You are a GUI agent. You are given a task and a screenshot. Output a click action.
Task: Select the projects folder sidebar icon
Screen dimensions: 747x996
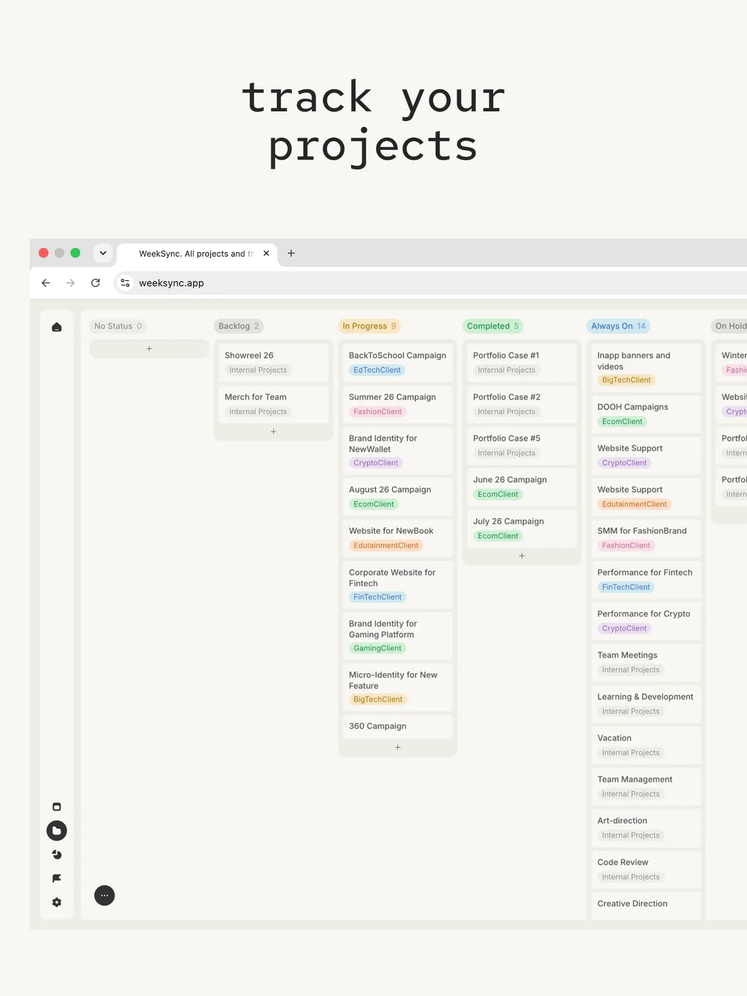pos(56,831)
